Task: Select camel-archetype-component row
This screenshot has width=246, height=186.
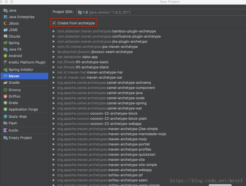Action: click(149, 88)
